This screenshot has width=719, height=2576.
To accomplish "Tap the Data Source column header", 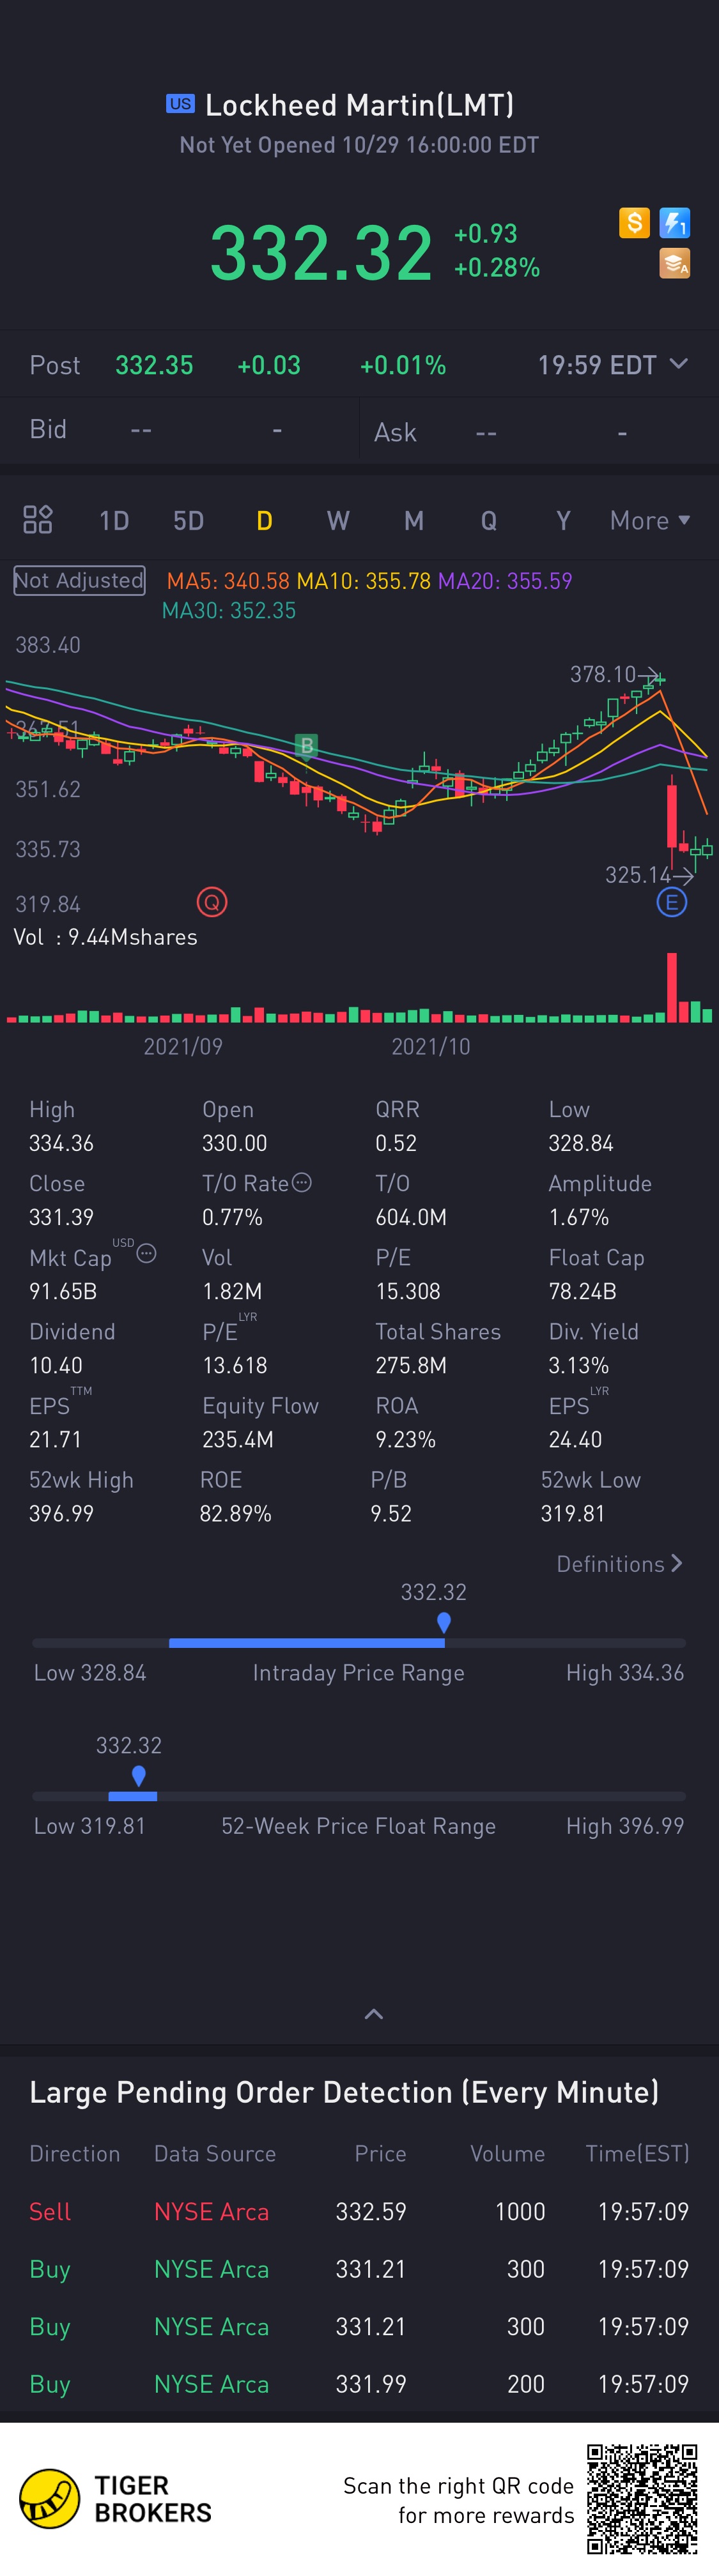I will pyautogui.click(x=215, y=2153).
